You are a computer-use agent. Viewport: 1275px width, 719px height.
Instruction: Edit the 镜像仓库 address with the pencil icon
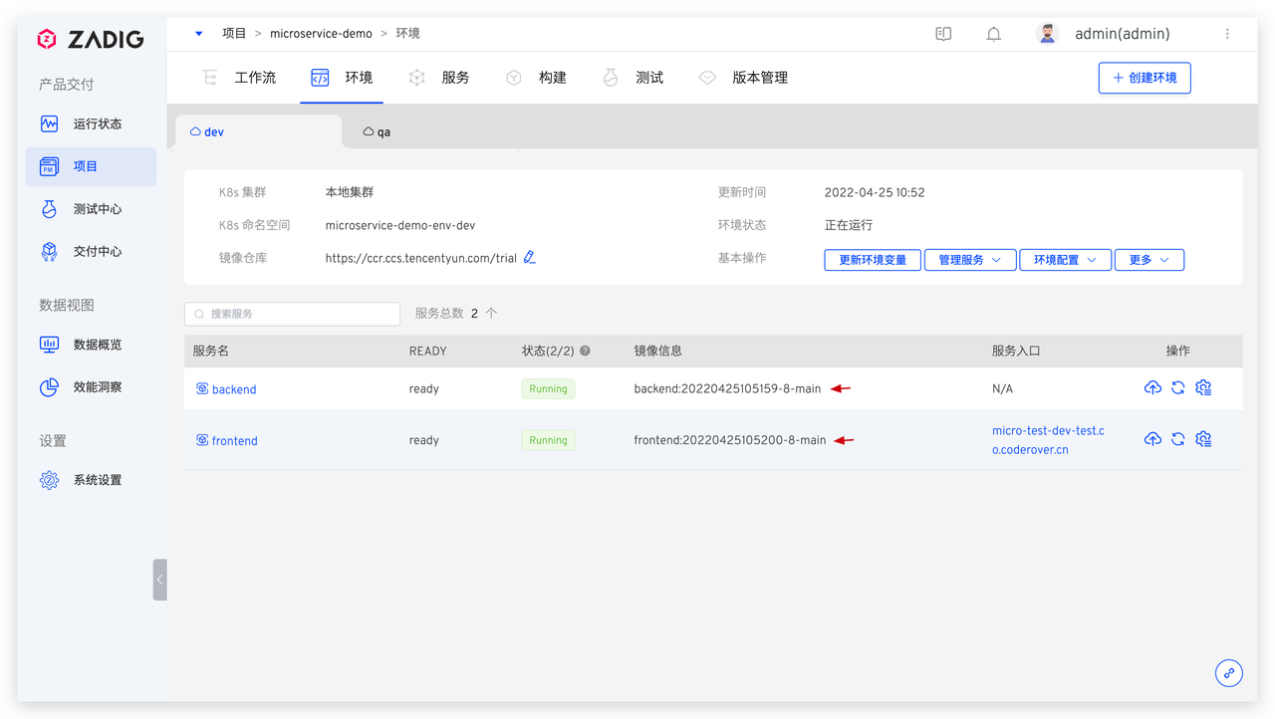pos(530,257)
